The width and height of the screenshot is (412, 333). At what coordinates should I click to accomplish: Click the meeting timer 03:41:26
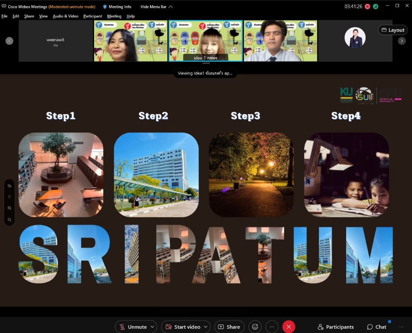[x=353, y=7]
